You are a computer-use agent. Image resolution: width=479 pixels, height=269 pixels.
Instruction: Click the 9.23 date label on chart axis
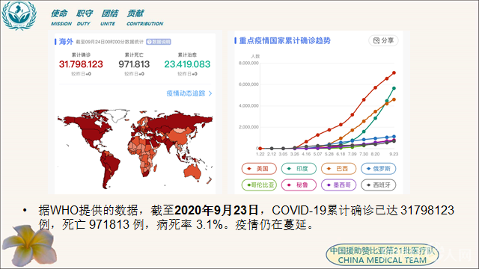point(394,154)
